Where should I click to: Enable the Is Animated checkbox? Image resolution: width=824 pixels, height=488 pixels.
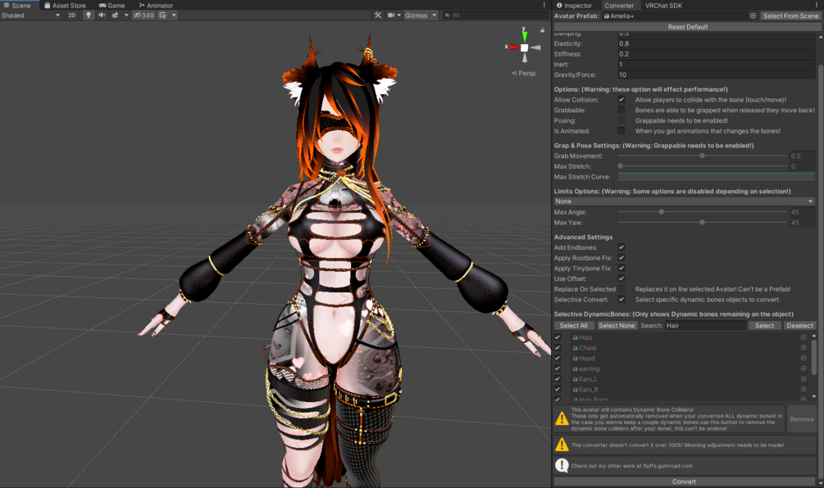point(621,131)
